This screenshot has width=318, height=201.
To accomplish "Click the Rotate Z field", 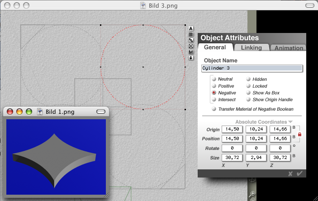I will [280, 148].
